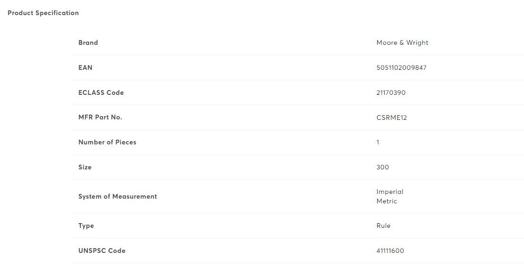
Task: Click the Number of Pieces value 1
Action: [x=378, y=142]
